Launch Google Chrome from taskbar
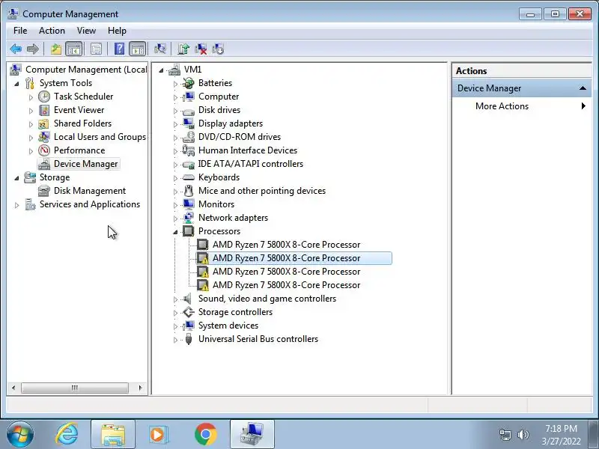Viewport: 599px width, 449px height. pyautogui.click(x=205, y=435)
